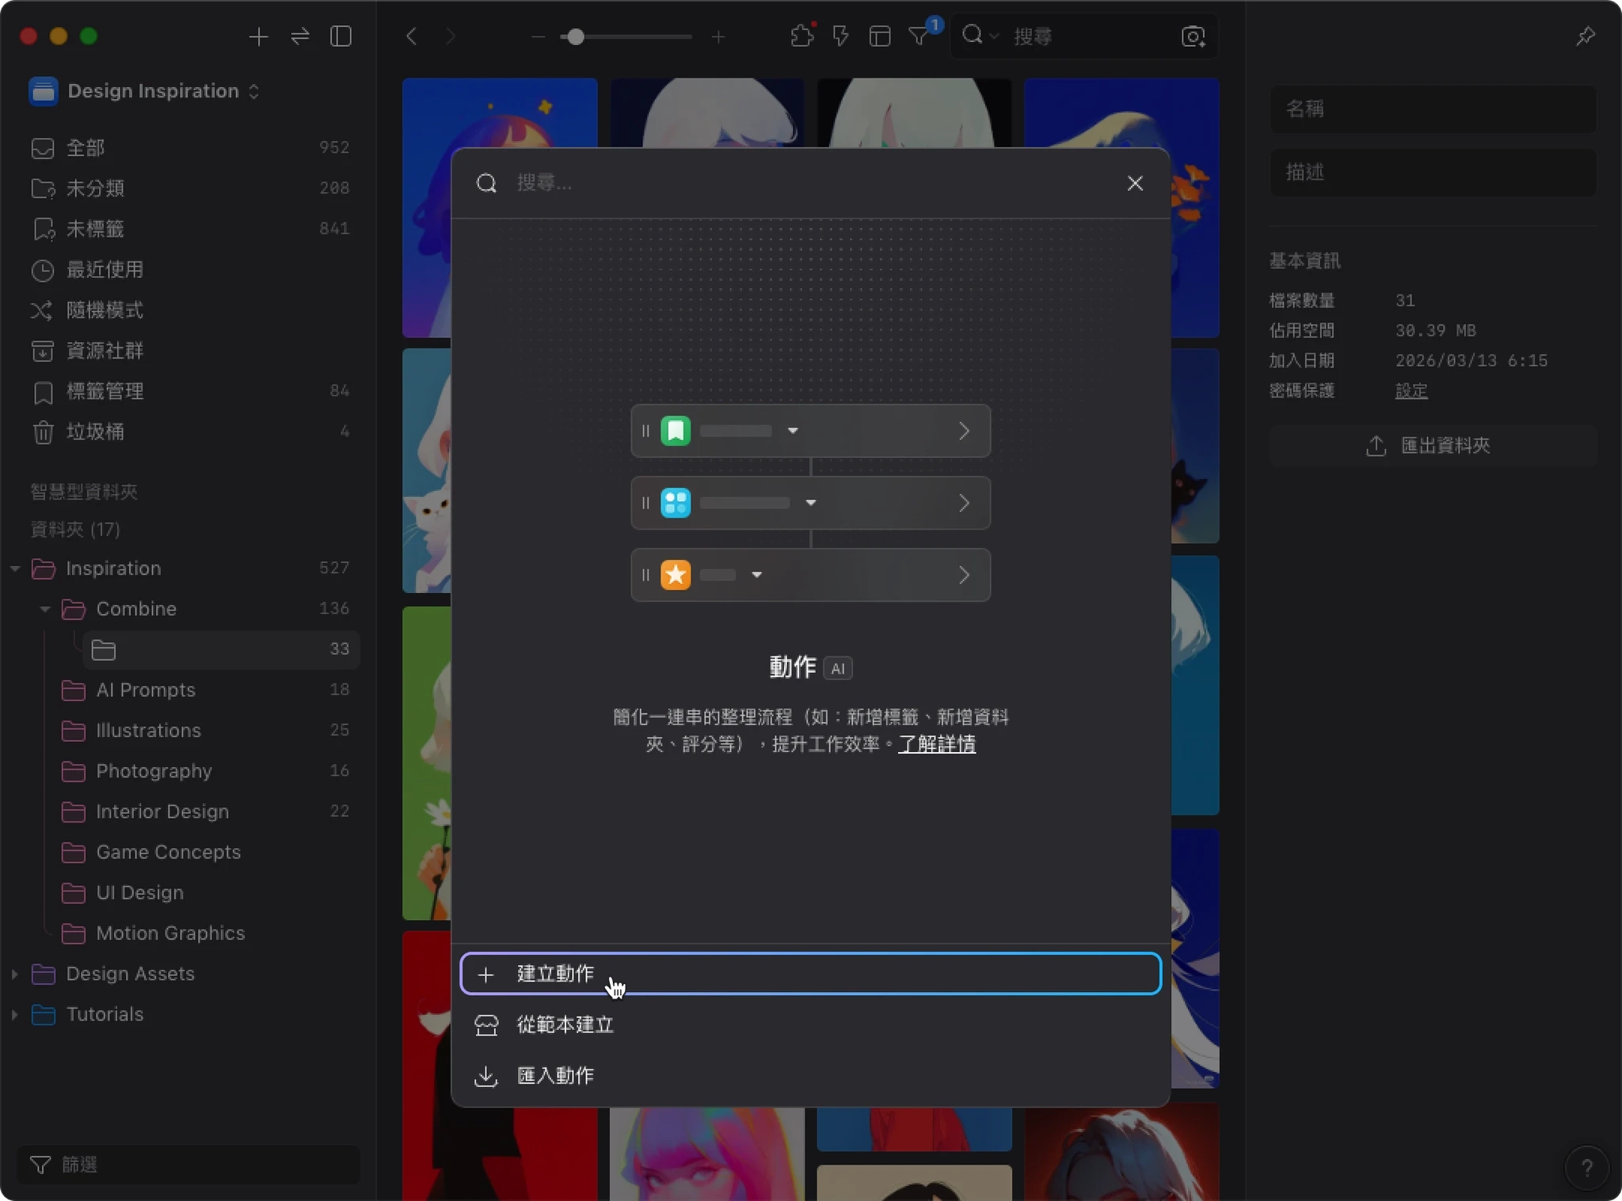
Task: Collapse the Combine subfolder
Action: [45, 609]
